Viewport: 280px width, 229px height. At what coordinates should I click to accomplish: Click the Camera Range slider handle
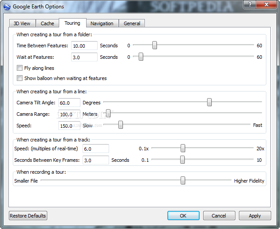coord(108,113)
